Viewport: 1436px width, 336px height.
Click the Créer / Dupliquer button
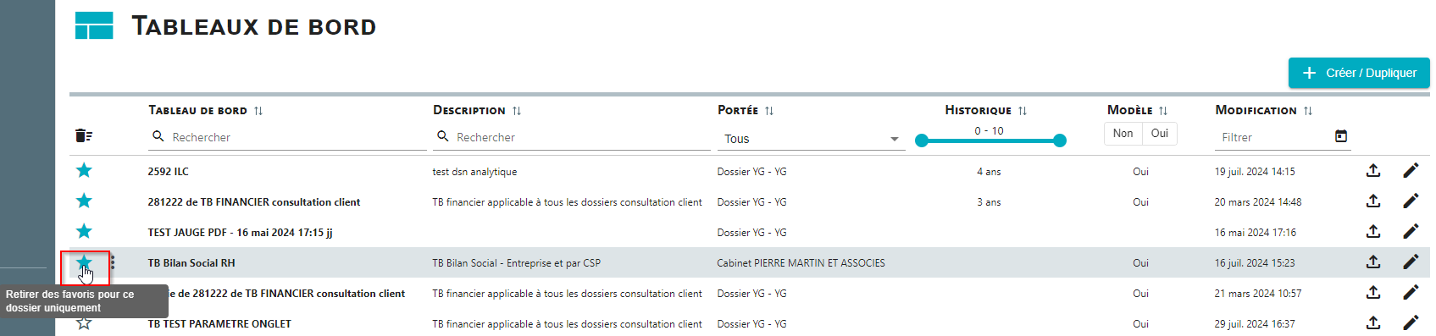[x=1359, y=73]
